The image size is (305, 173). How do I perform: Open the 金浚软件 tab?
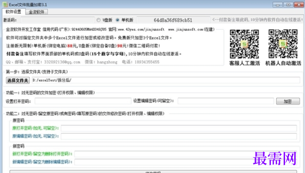[x=37, y=12]
